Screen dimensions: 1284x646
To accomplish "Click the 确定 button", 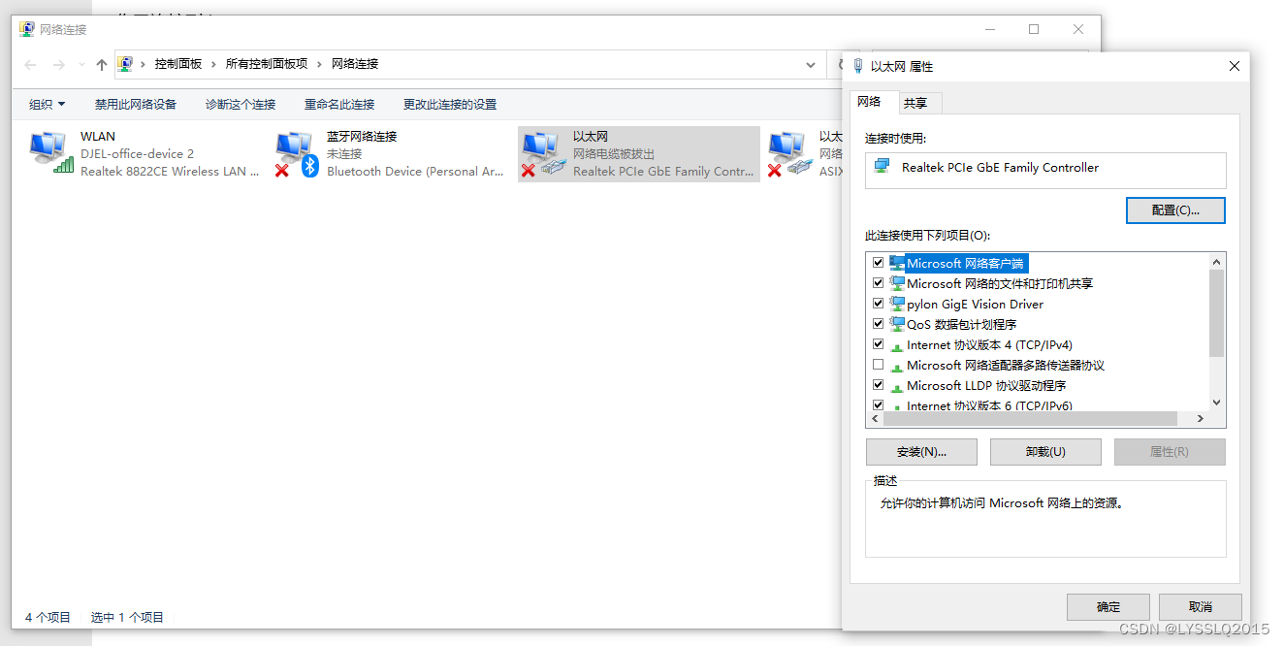I will [1108, 607].
